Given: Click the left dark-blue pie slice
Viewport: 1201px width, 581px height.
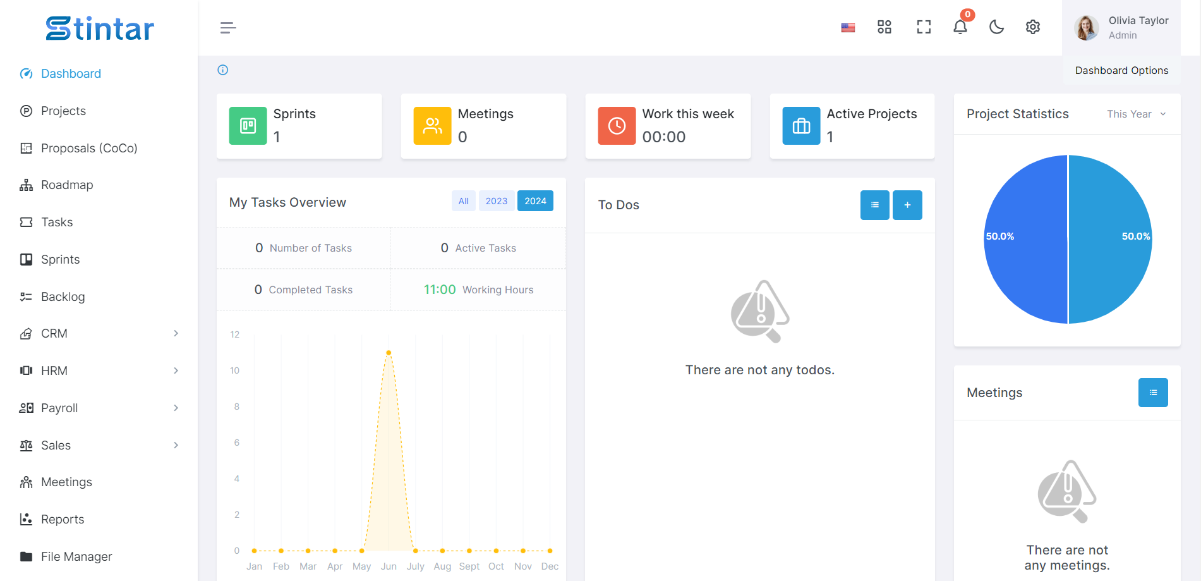Looking at the screenshot, I should tap(1026, 240).
